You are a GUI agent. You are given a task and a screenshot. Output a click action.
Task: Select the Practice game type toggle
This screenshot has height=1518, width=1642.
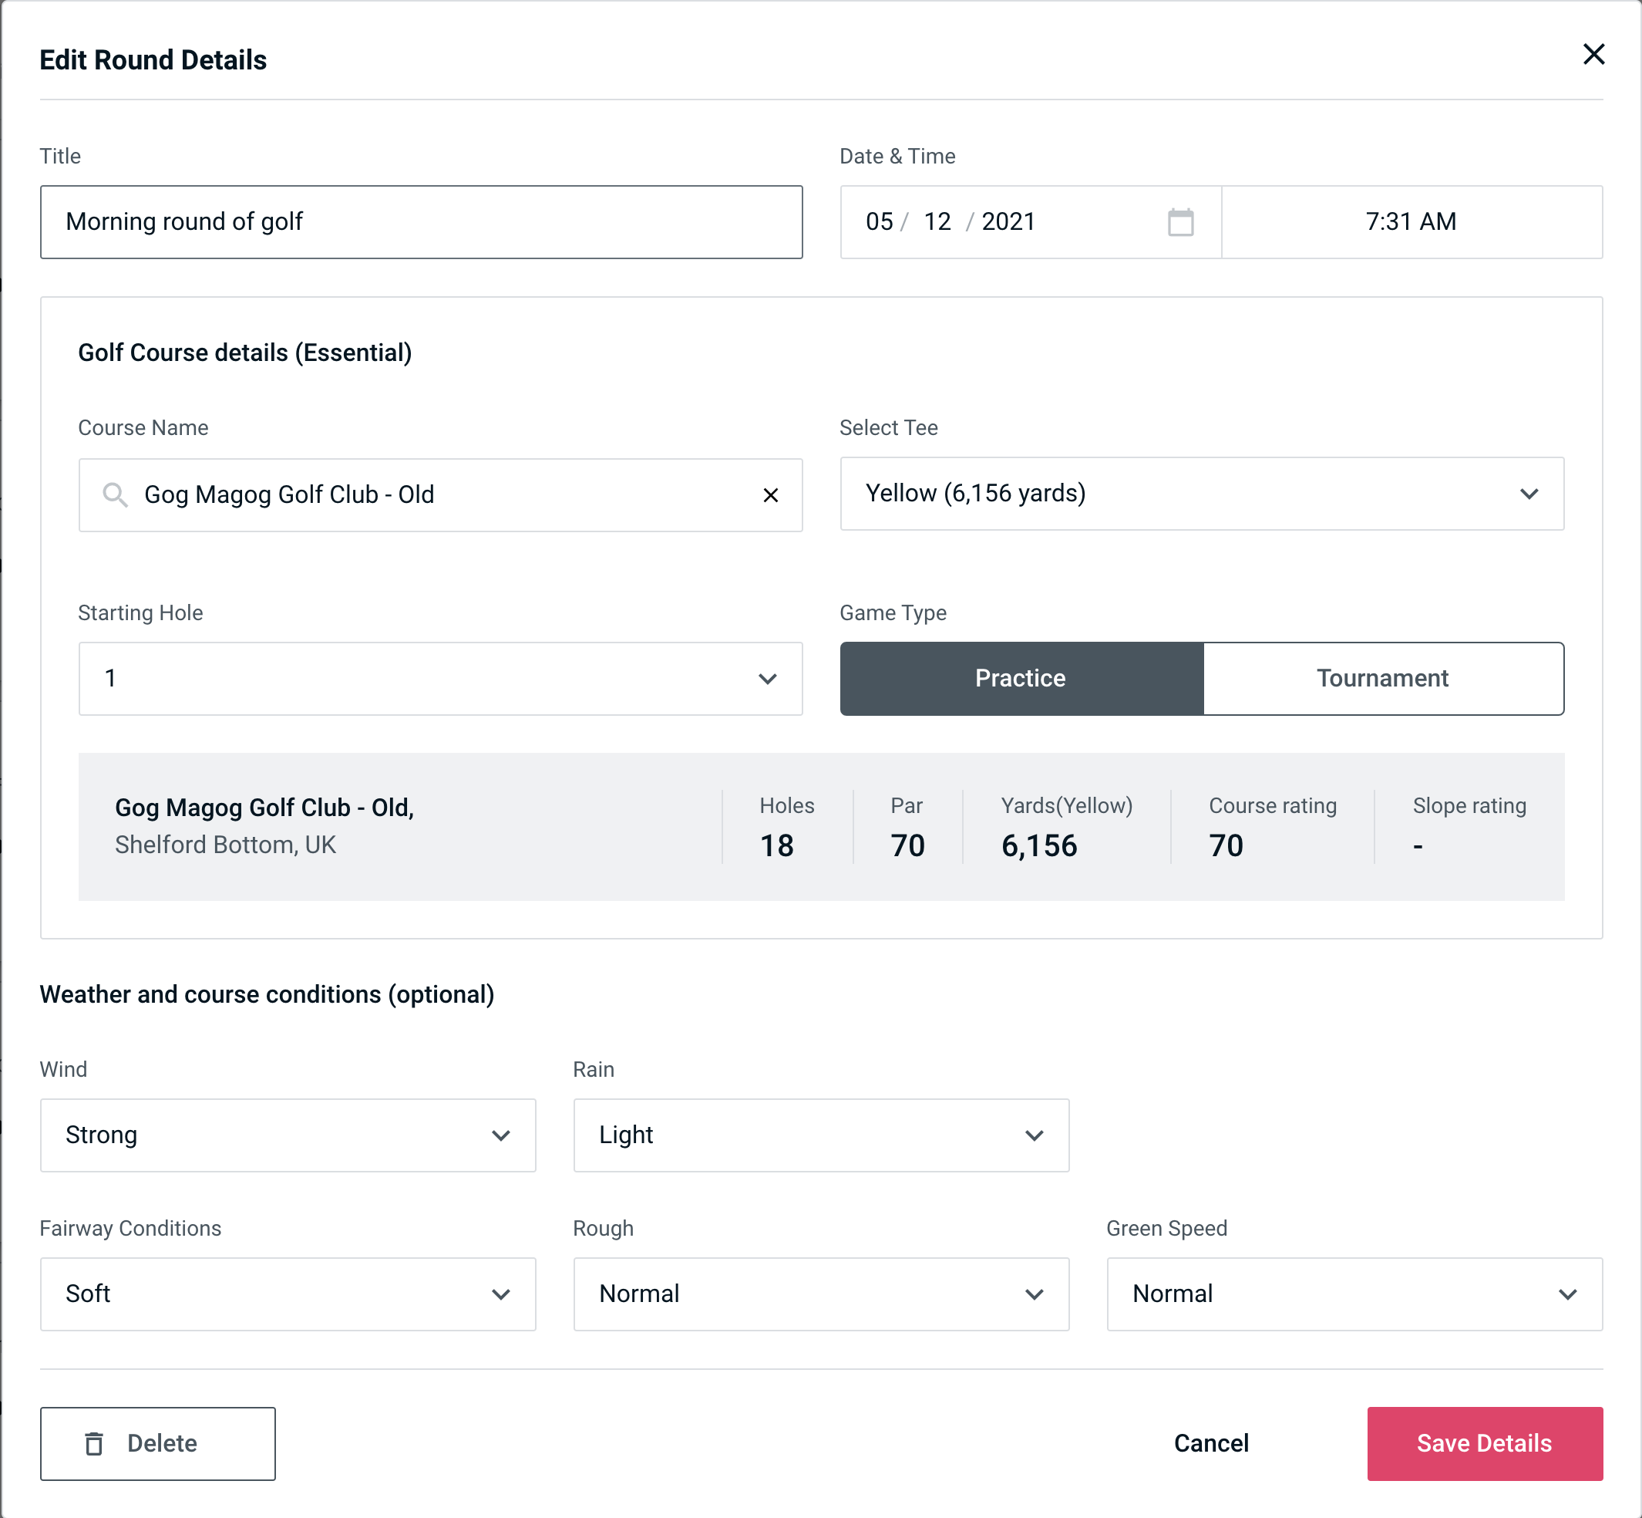(x=1020, y=678)
